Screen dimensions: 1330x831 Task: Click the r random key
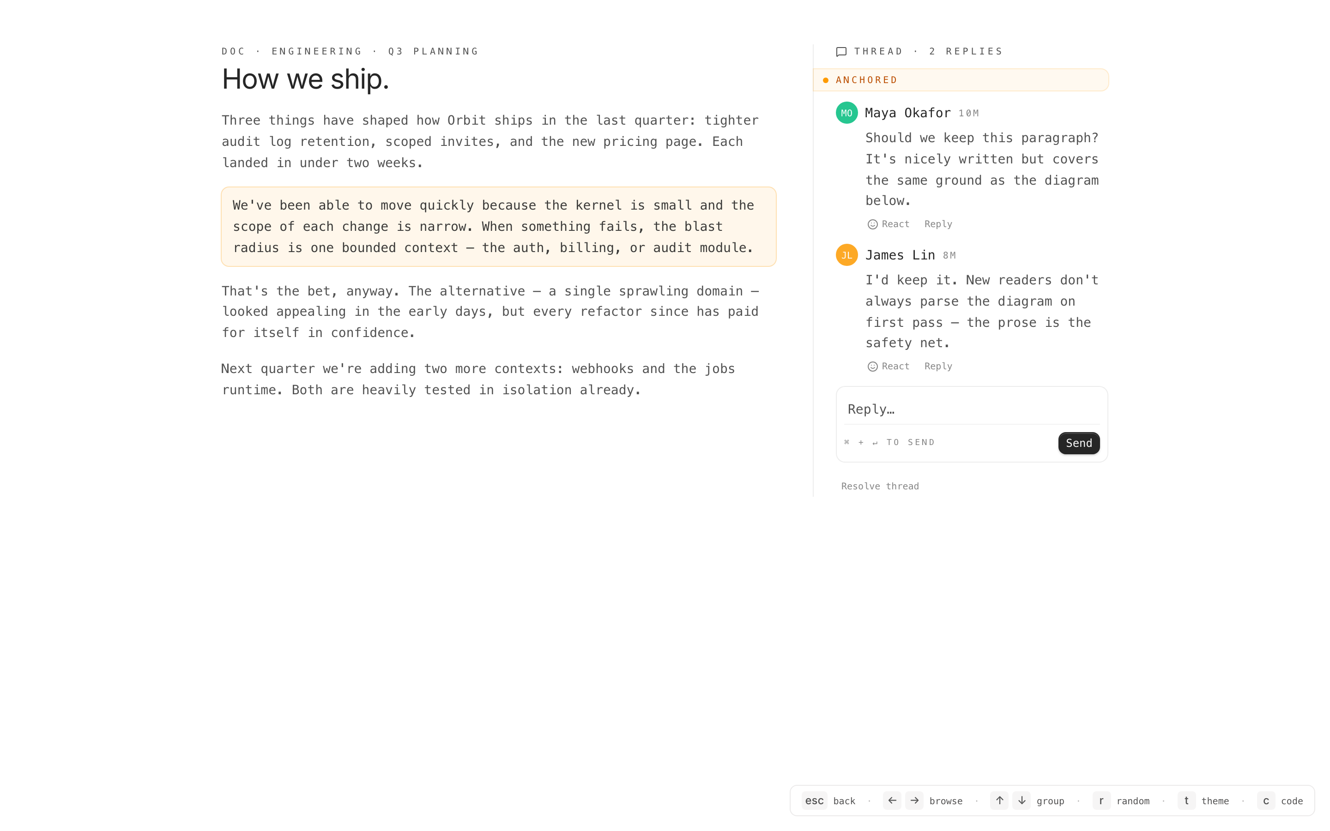point(1101,801)
